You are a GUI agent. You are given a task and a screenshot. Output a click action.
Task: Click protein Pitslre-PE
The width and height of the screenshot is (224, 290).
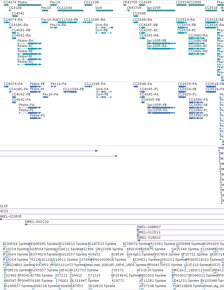[x=37, y=84]
